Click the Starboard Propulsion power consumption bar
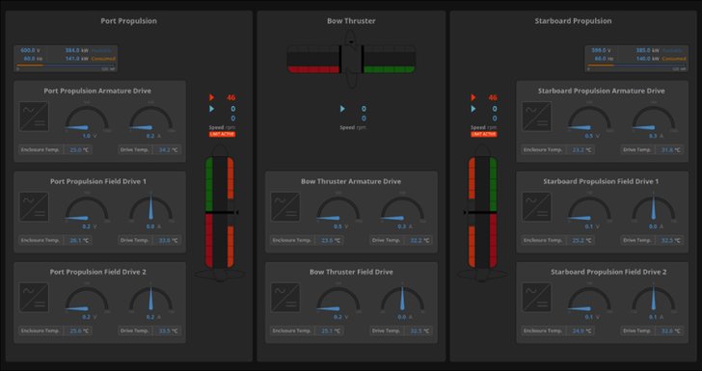Viewport: 702px width, 371px height. tap(636, 66)
